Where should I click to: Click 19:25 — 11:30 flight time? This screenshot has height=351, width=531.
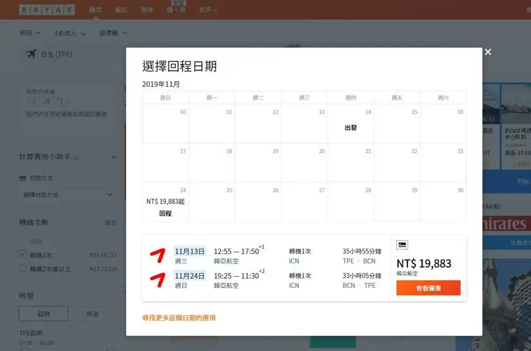[236, 276]
